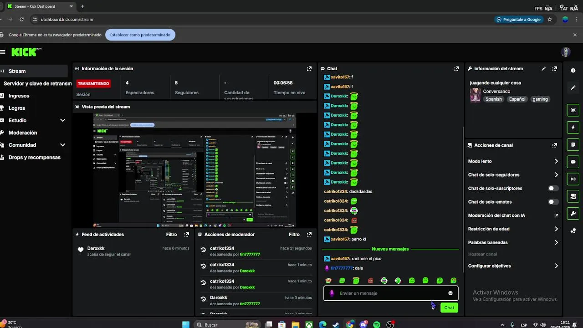
Task: Open the info icon in right rail
Action: click(x=573, y=71)
